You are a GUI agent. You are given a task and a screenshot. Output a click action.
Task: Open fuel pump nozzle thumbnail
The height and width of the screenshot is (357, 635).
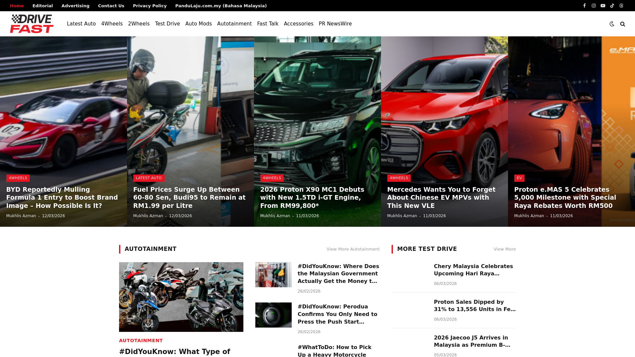(x=274, y=275)
